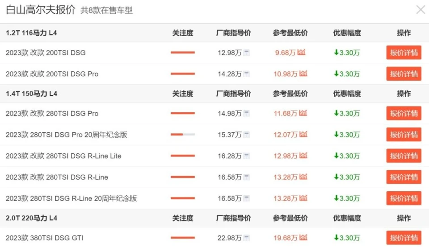429x247 pixels.
Task: Click 3.30万 discount for 380TSI DSG GTI
Action: [x=347, y=238]
